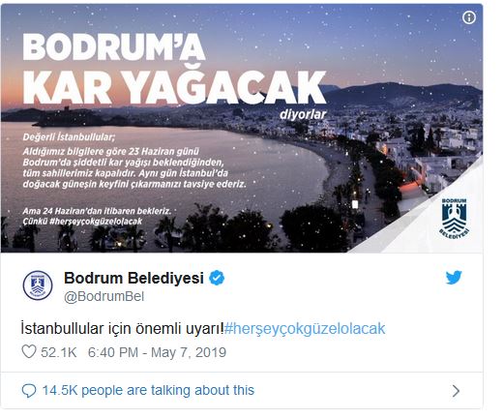The width and height of the screenshot is (504, 419).
Task: Click the blue verified badge
Action: (217, 278)
